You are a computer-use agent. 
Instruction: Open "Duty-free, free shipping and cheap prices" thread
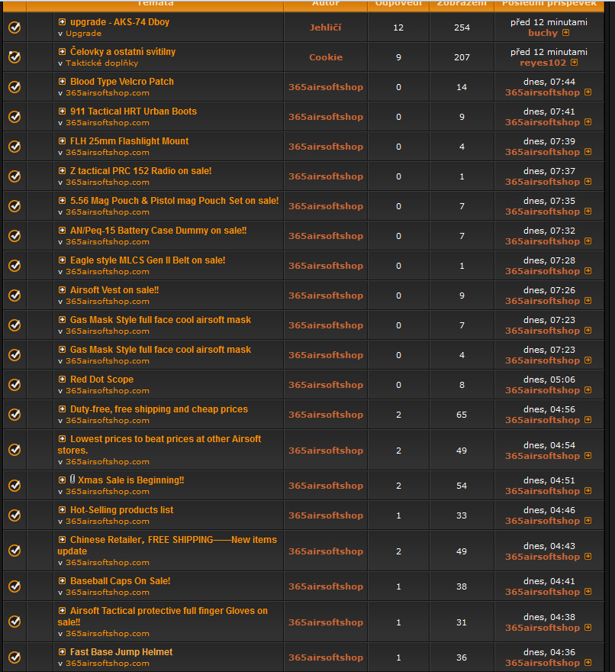coord(159,409)
